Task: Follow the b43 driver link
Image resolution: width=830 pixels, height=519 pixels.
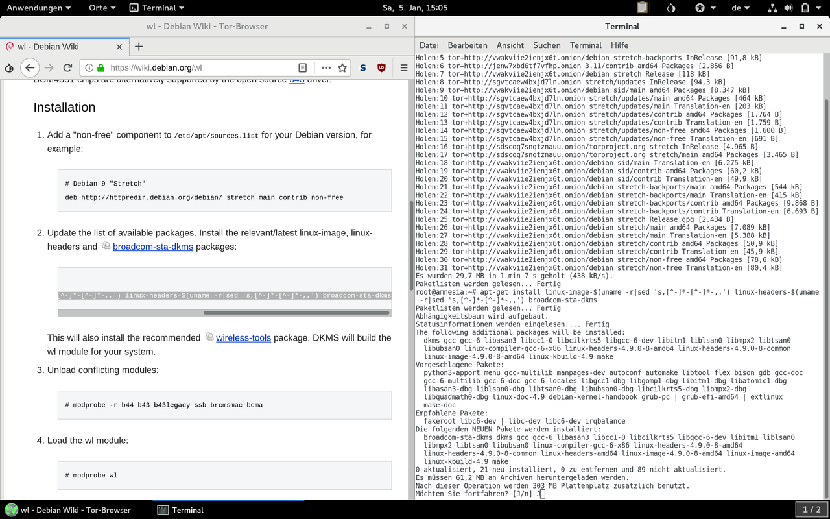Action: [296, 80]
